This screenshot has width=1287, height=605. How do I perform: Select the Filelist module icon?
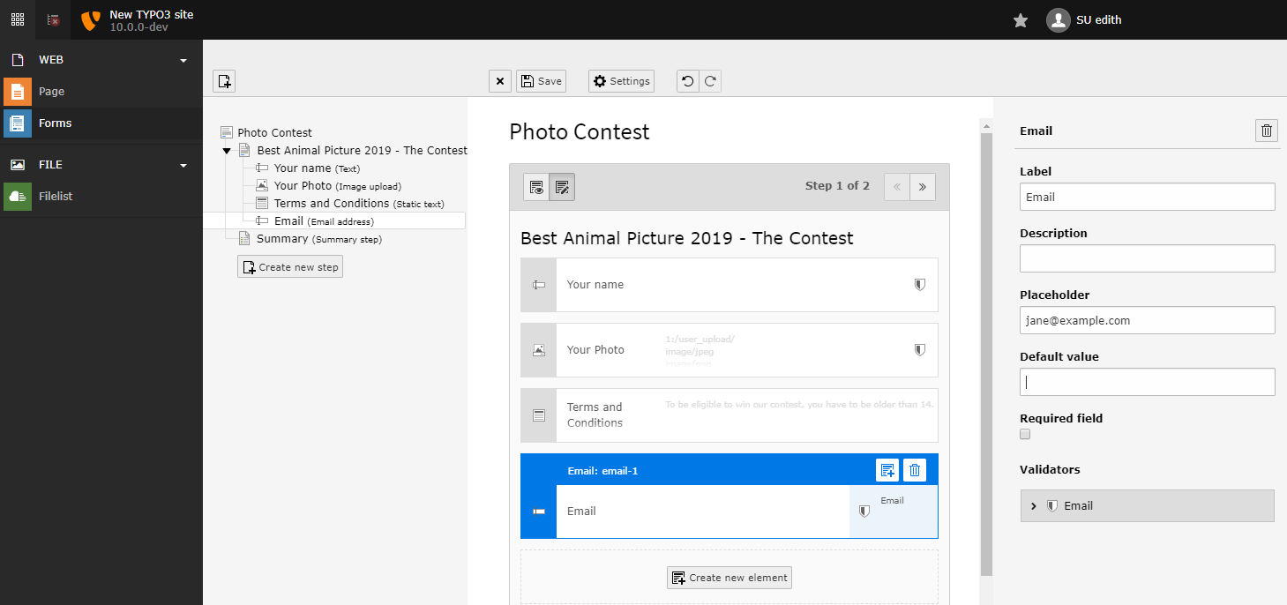click(x=18, y=196)
